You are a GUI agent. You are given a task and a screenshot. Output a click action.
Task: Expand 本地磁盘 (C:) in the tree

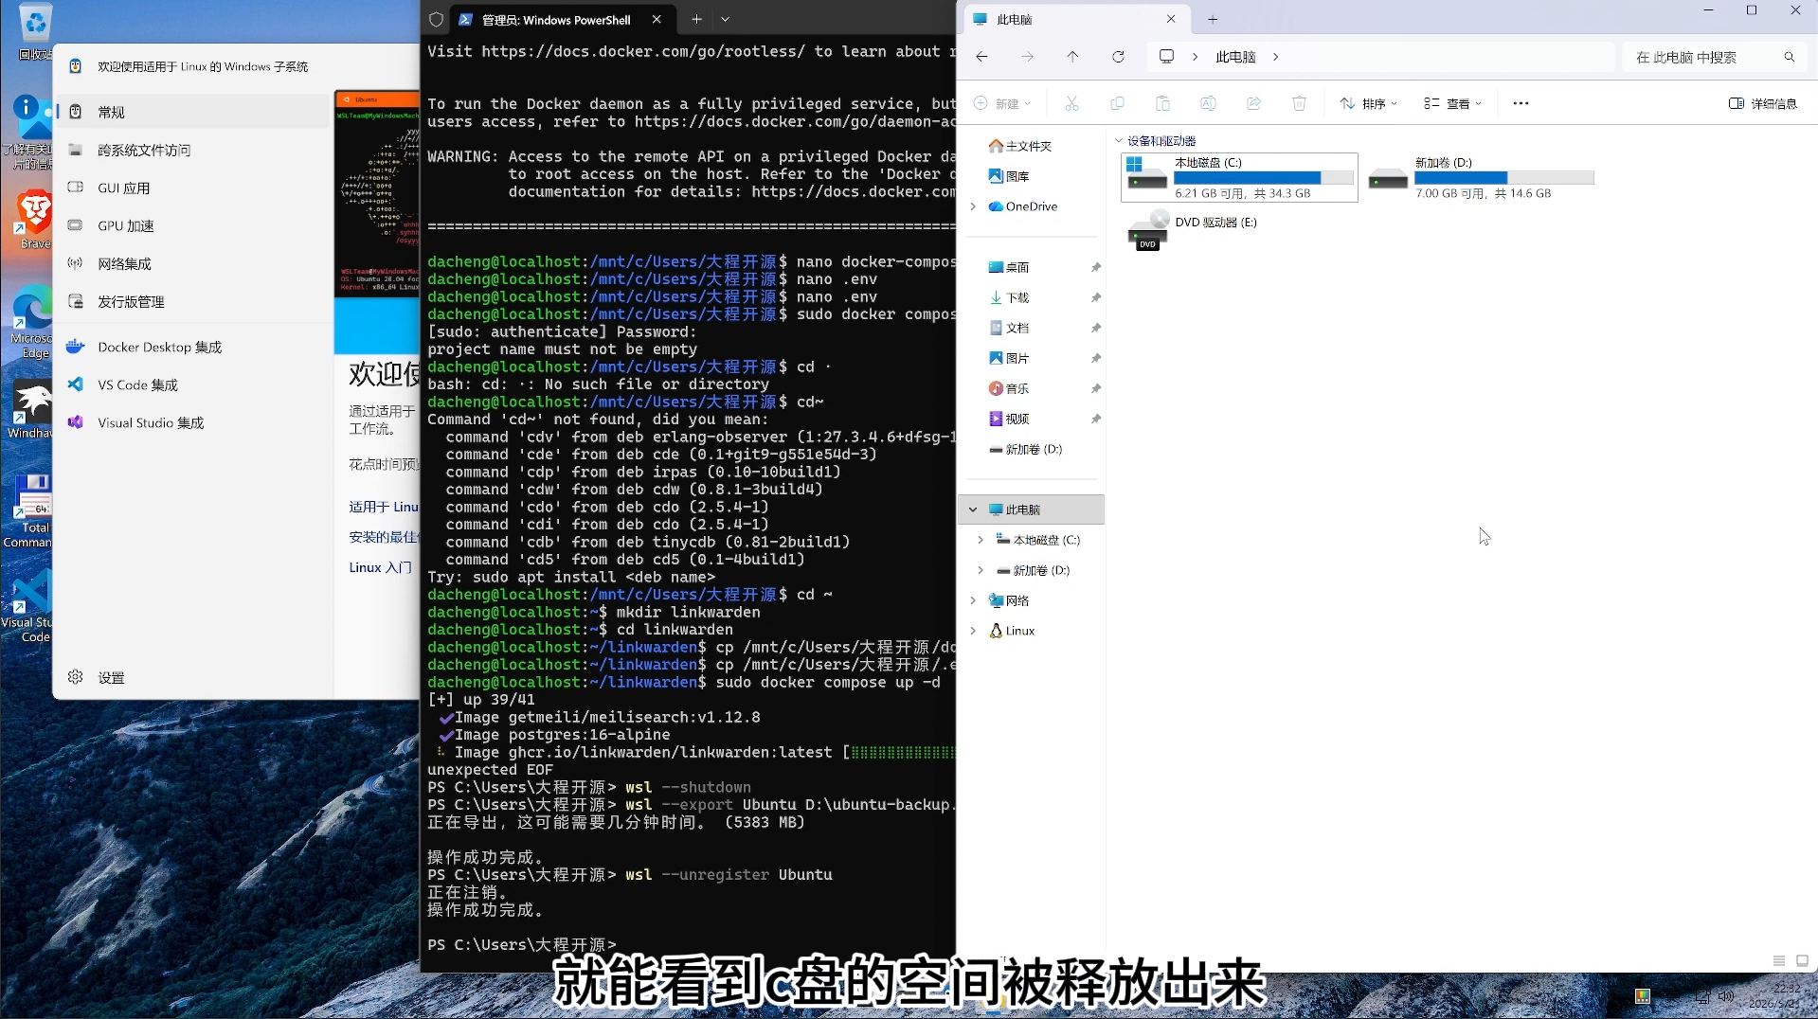point(981,540)
